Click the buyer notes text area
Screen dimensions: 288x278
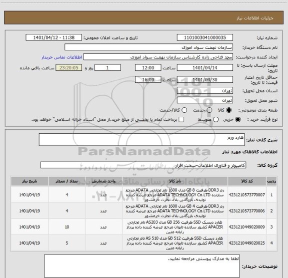(x=142, y=266)
